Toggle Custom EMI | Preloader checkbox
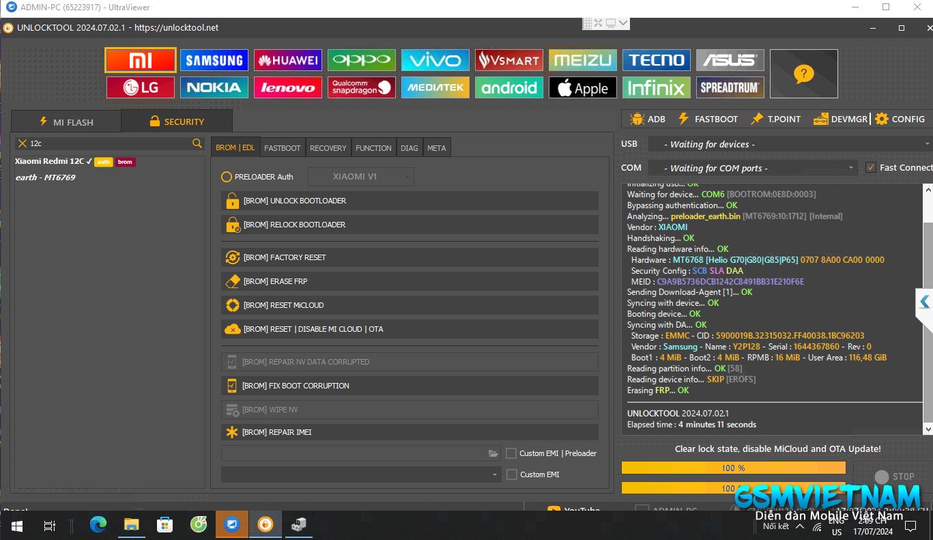The width and height of the screenshot is (933, 540). (x=511, y=453)
